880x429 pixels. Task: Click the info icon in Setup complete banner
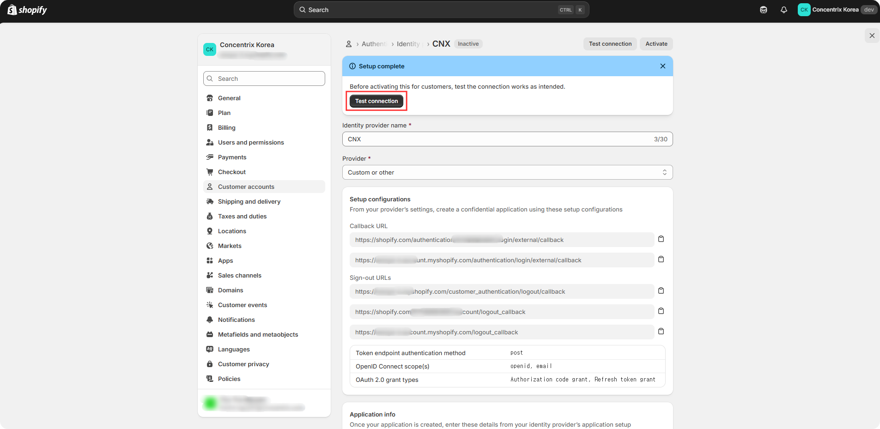352,66
